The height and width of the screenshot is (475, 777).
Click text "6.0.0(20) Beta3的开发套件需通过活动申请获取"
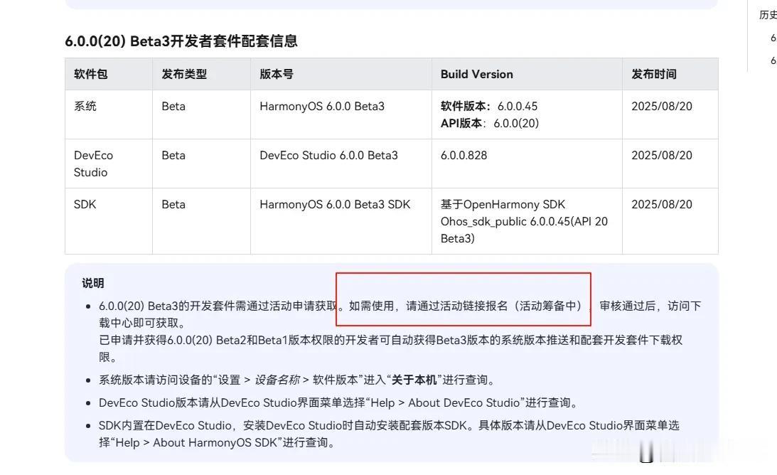point(218,306)
